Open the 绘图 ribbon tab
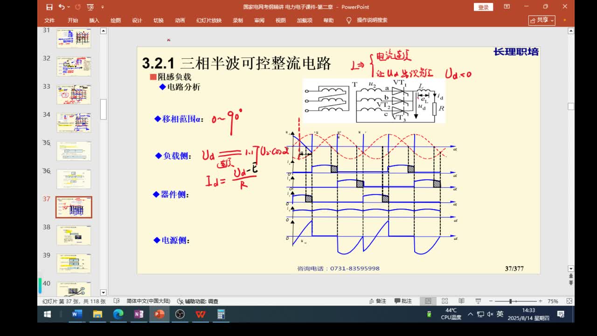This screenshot has height=336, width=597. tap(116, 21)
